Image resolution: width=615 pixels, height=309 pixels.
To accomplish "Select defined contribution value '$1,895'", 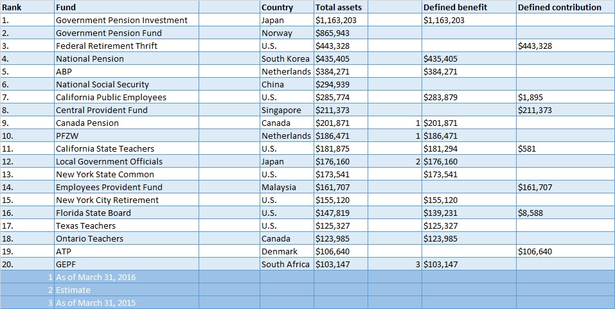I will tap(566, 97).
